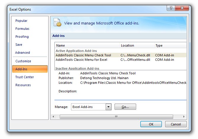The width and height of the screenshot is (198, 139).
Task: Go to the Save options
Action: tap(19, 45)
